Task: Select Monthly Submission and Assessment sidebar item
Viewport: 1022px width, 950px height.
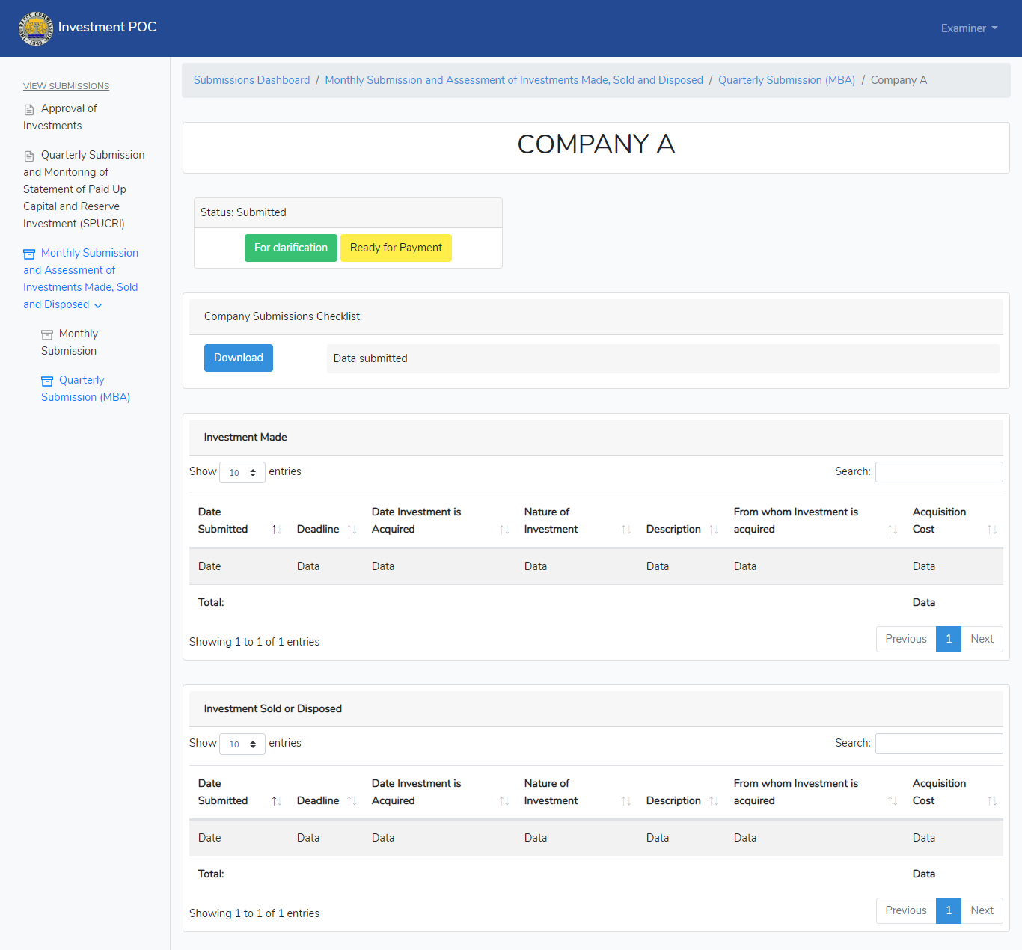Action: pyautogui.click(x=81, y=279)
